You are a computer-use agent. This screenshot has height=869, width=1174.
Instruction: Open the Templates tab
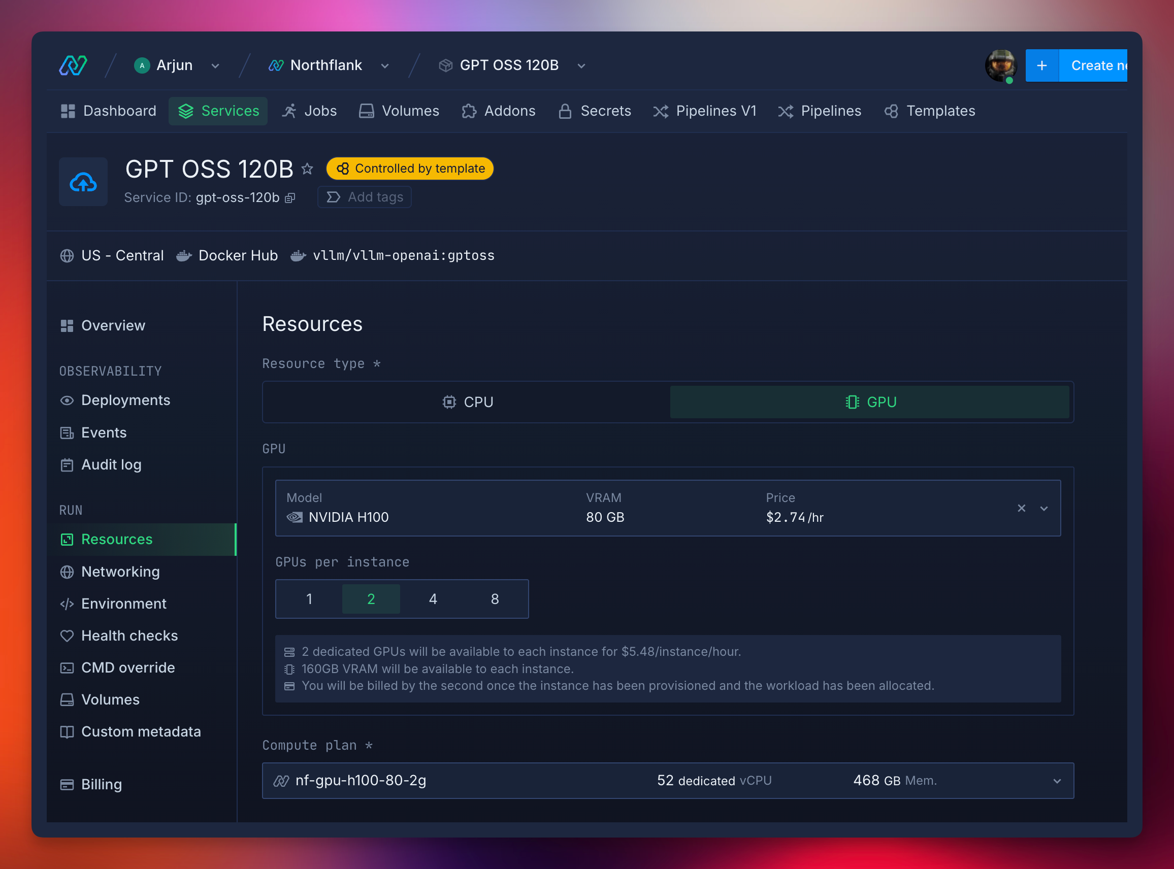coord(929,111)
